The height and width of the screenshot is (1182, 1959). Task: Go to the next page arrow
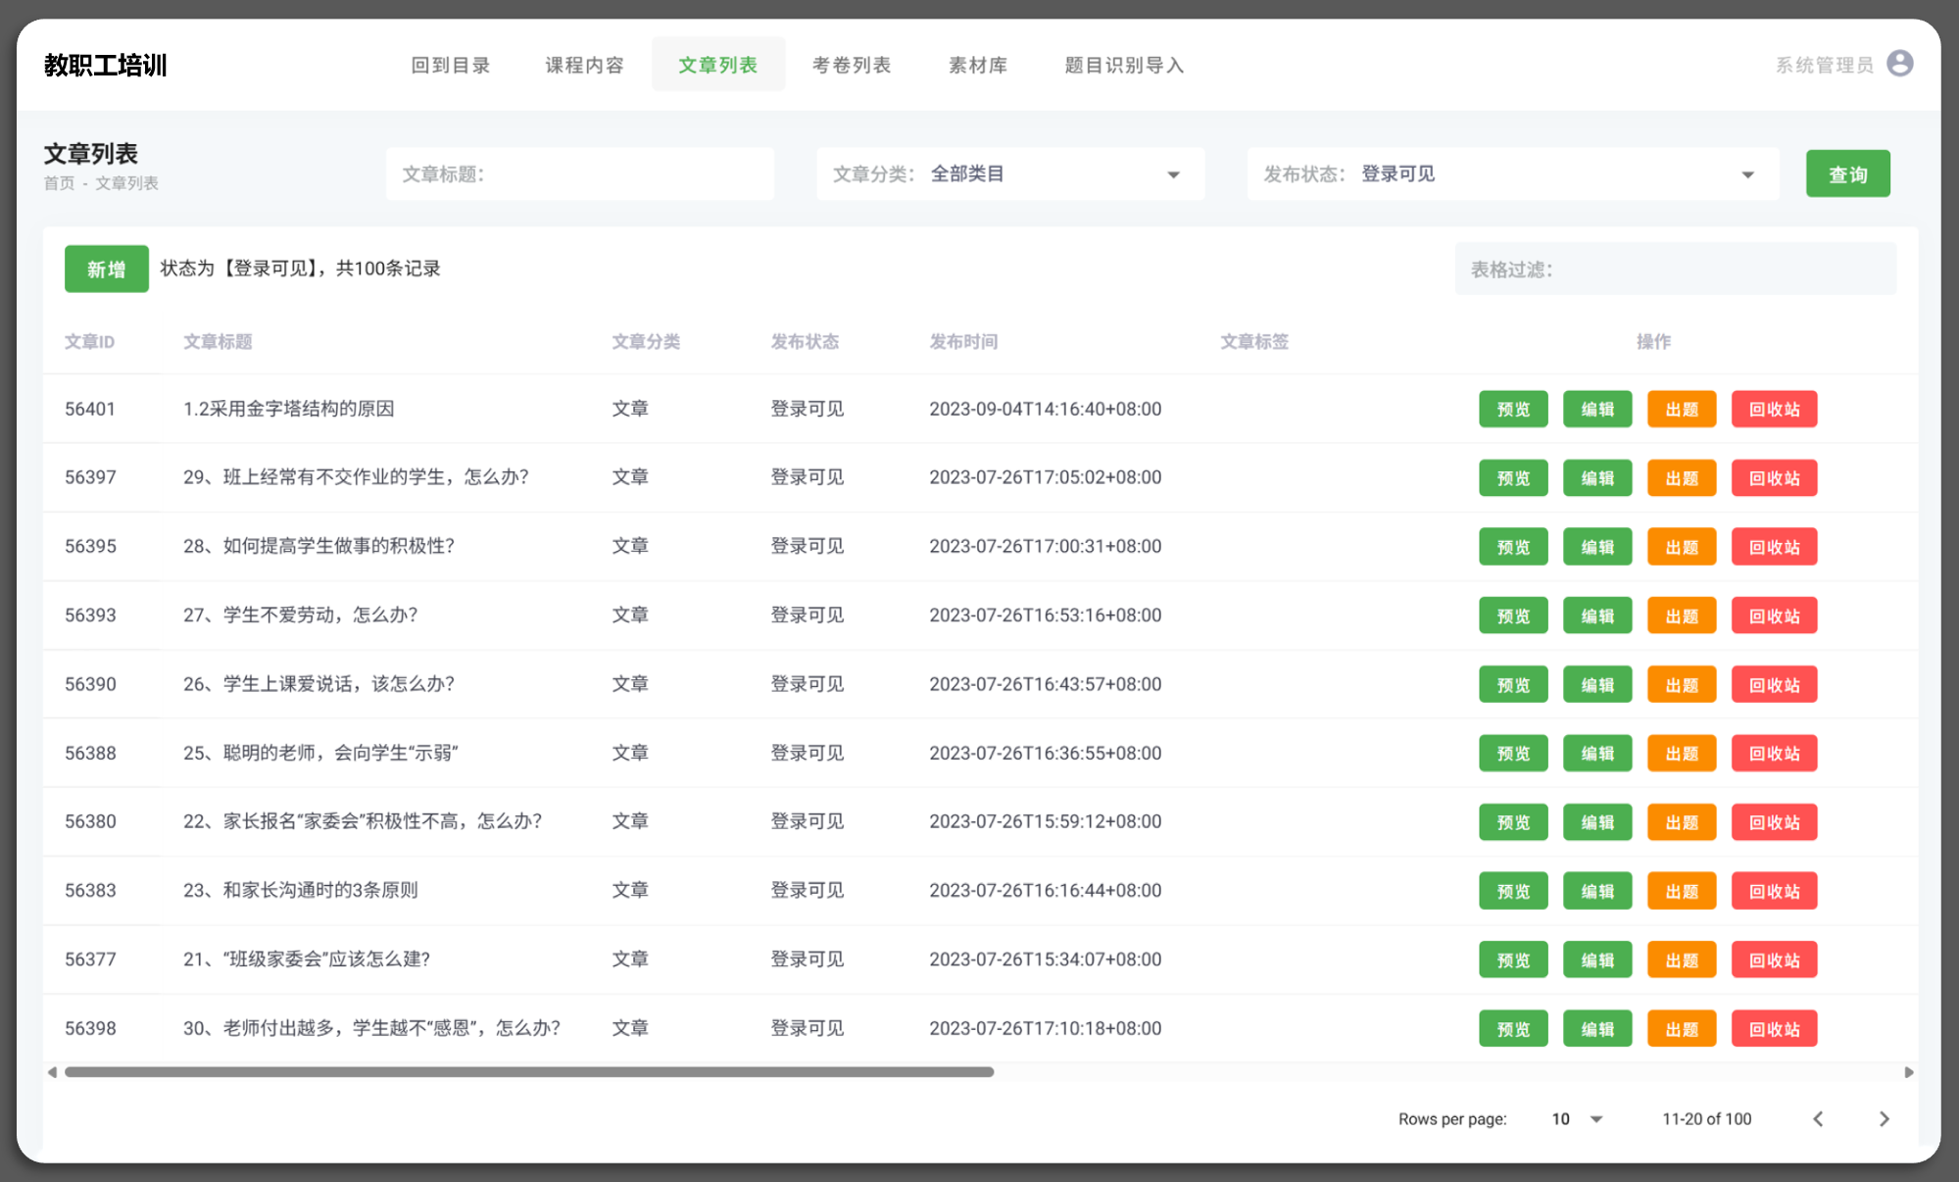[1884, 1119]
